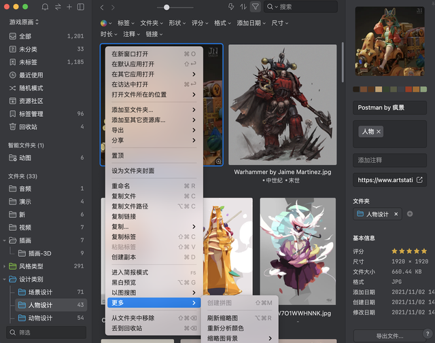
Task: Choose 刷新缩略图 in the submenu
Action: 224,318
